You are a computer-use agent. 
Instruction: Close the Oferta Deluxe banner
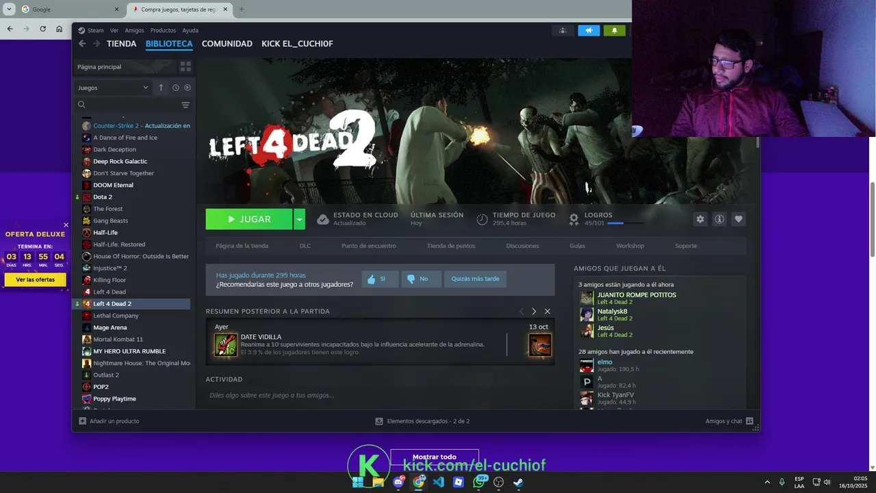pos(66,225)
